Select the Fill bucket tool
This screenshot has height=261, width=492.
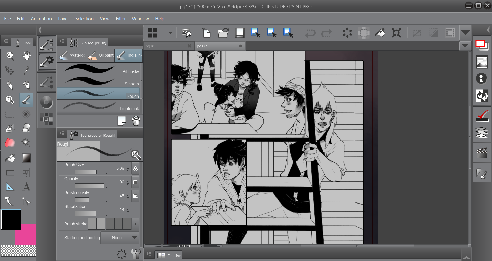(10, 158)
